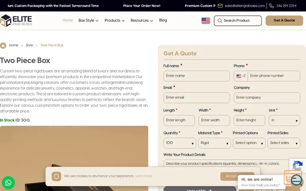This screenshot has height=191, width=306.
Task: Open the Unit dropdown
Action: pyautogui.click(x=284, y=120)
